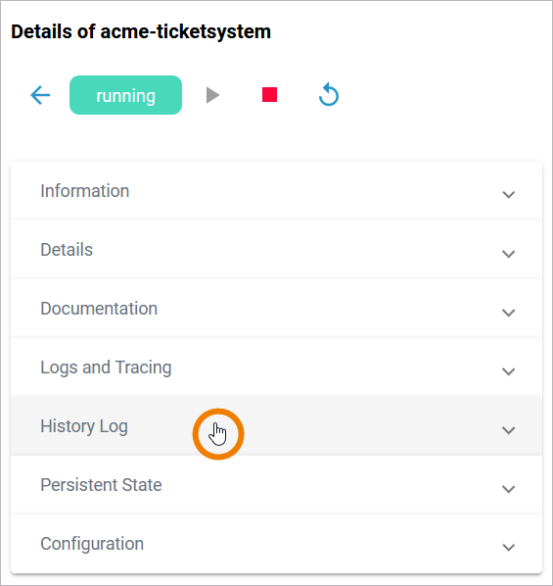
Task: Expand the Information section
Action: 276,191
